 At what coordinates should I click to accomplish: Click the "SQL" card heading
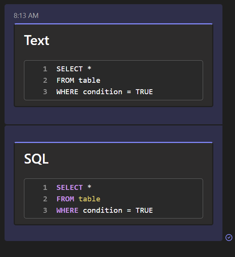[36, 159]
